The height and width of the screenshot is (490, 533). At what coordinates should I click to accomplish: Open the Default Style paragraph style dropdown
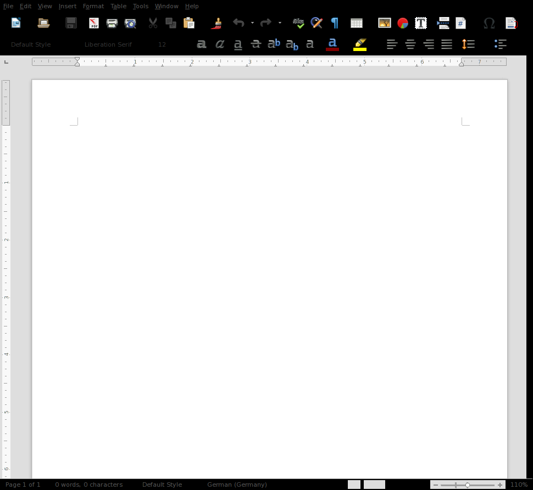[x=31, y=44]
